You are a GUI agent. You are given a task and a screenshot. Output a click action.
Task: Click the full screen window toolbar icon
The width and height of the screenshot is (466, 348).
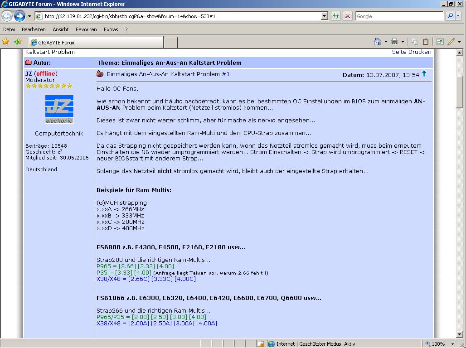pyautogui.click(x=440, y=42)
